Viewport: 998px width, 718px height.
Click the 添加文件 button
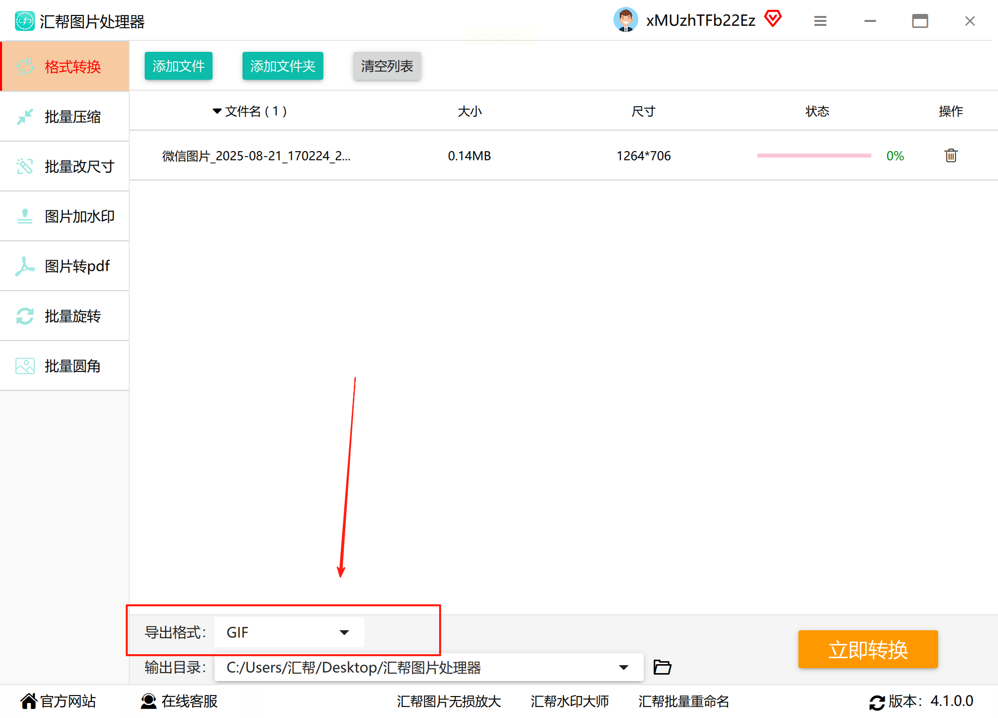pos(178,66)
